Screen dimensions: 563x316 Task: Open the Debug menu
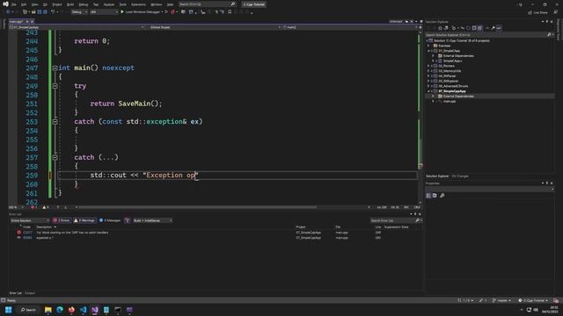point(83,4)
